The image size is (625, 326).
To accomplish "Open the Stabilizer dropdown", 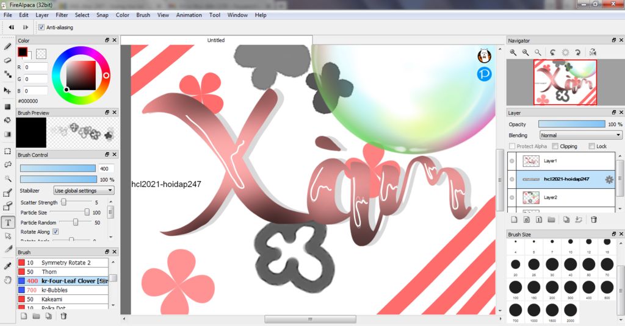I will click(84, 191).
